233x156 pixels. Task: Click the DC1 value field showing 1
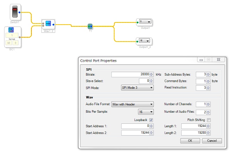pyautogui.click(x=12, y=35)
